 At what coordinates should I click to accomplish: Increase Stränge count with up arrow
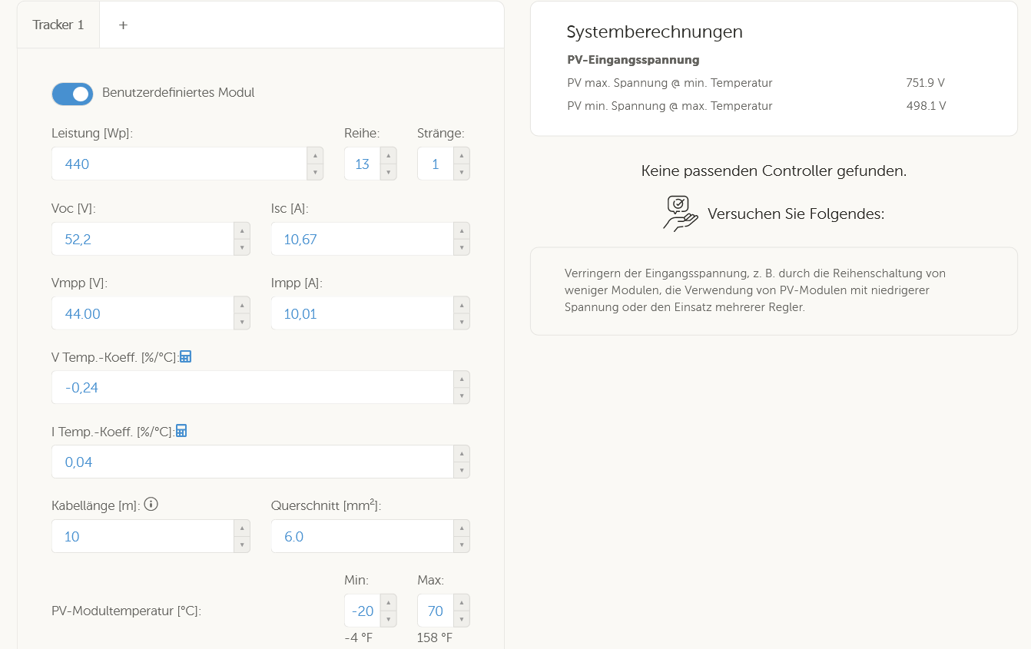462,155
